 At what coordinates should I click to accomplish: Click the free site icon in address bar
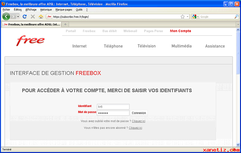(x=49, y=17)
